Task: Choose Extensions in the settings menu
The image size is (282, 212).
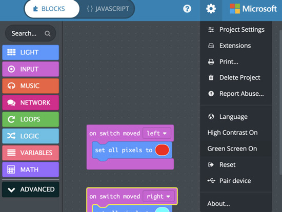Action: pos(236,46)
